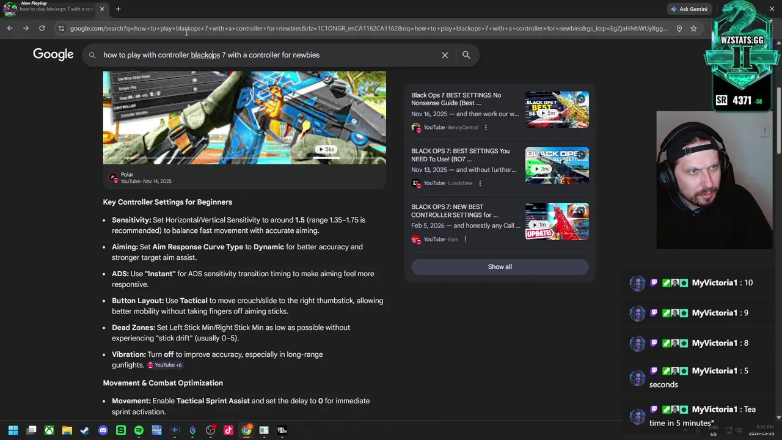782x440 pixels.
Task: Open Call of Duty from taskbar
Action: [x=282, y=430]
